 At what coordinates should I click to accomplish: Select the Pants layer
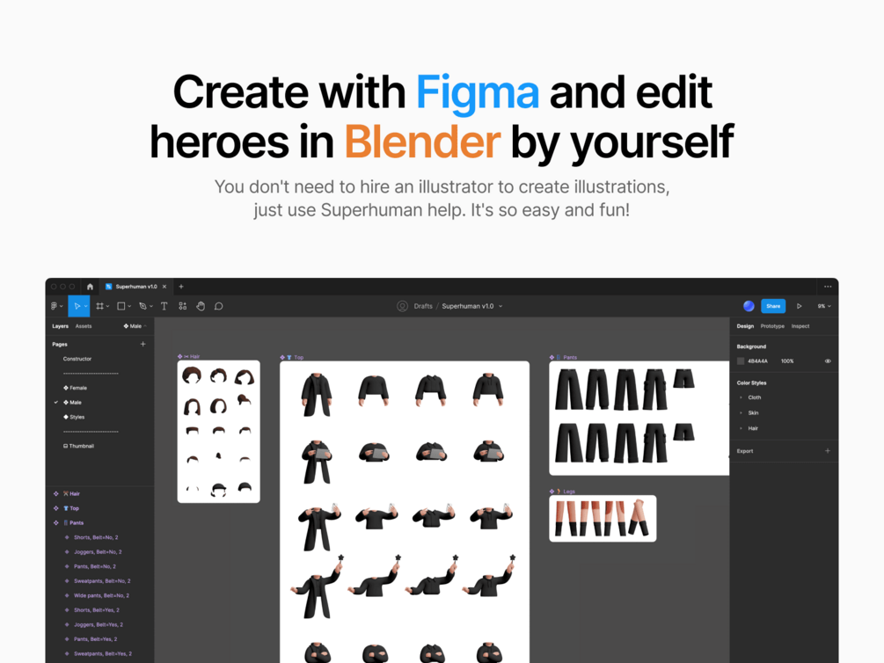tap(73, 523)
